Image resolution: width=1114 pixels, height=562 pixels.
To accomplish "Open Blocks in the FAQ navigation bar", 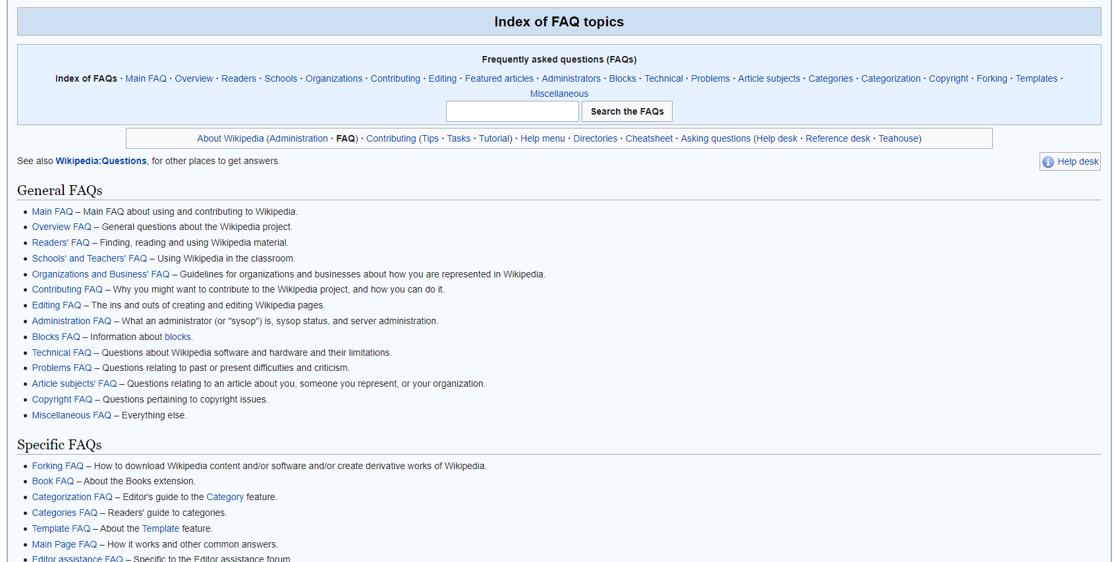I will pos(623,78).
